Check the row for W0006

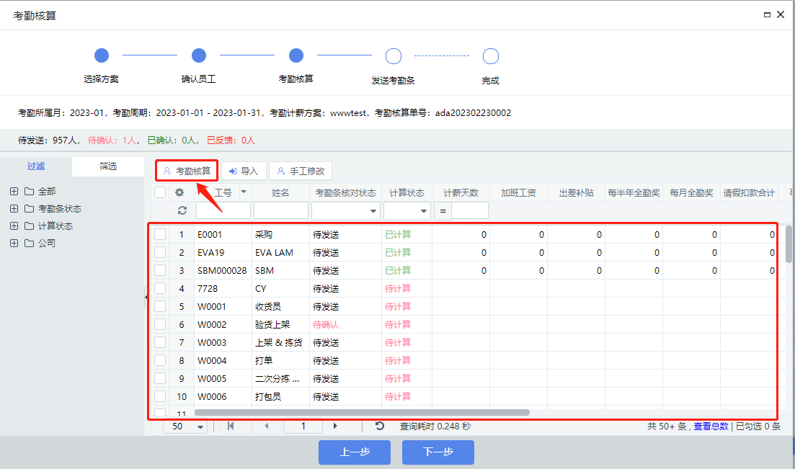coord(160,396)
